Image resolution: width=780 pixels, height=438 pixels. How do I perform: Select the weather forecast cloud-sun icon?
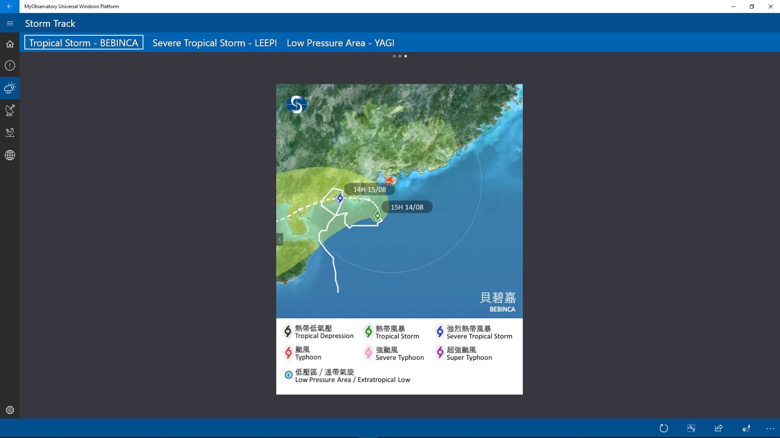click(10, 88)
